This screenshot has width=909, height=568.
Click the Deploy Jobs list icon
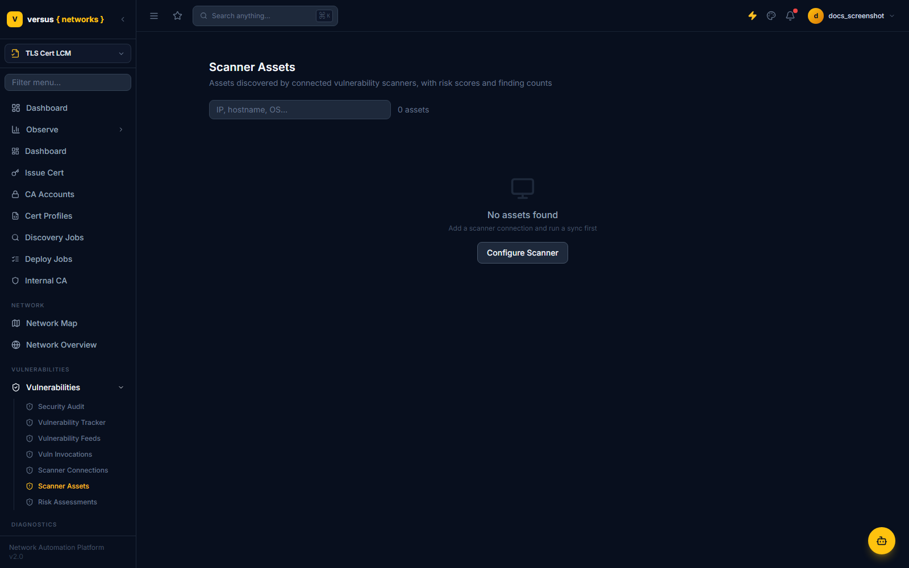(x=15, y=259)
